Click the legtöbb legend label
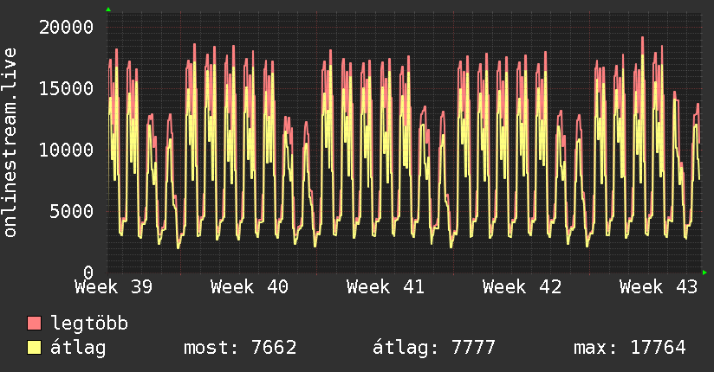Viewport: 714px width, 372px height. 89,323
